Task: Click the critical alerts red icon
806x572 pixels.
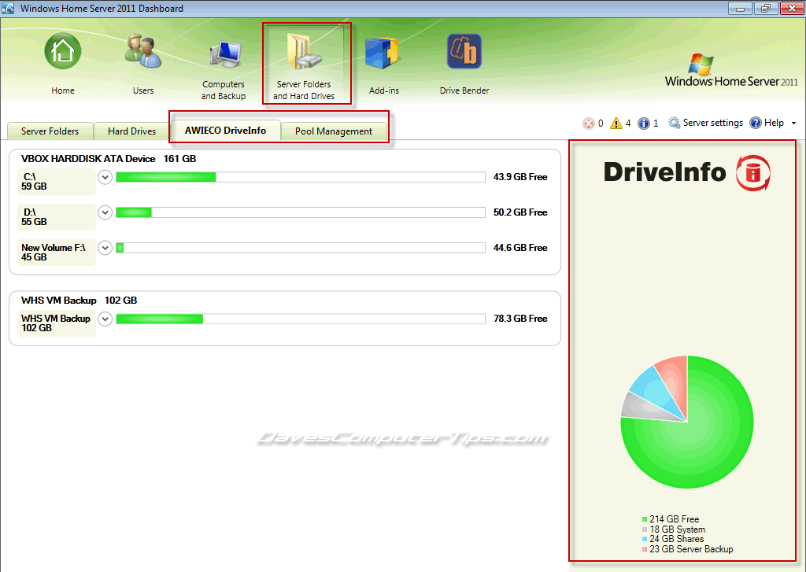Action: tap(589, 124)
